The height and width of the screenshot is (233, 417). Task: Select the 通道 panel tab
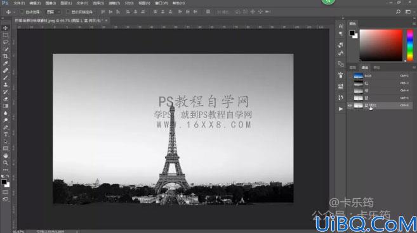tap(364, 67)
